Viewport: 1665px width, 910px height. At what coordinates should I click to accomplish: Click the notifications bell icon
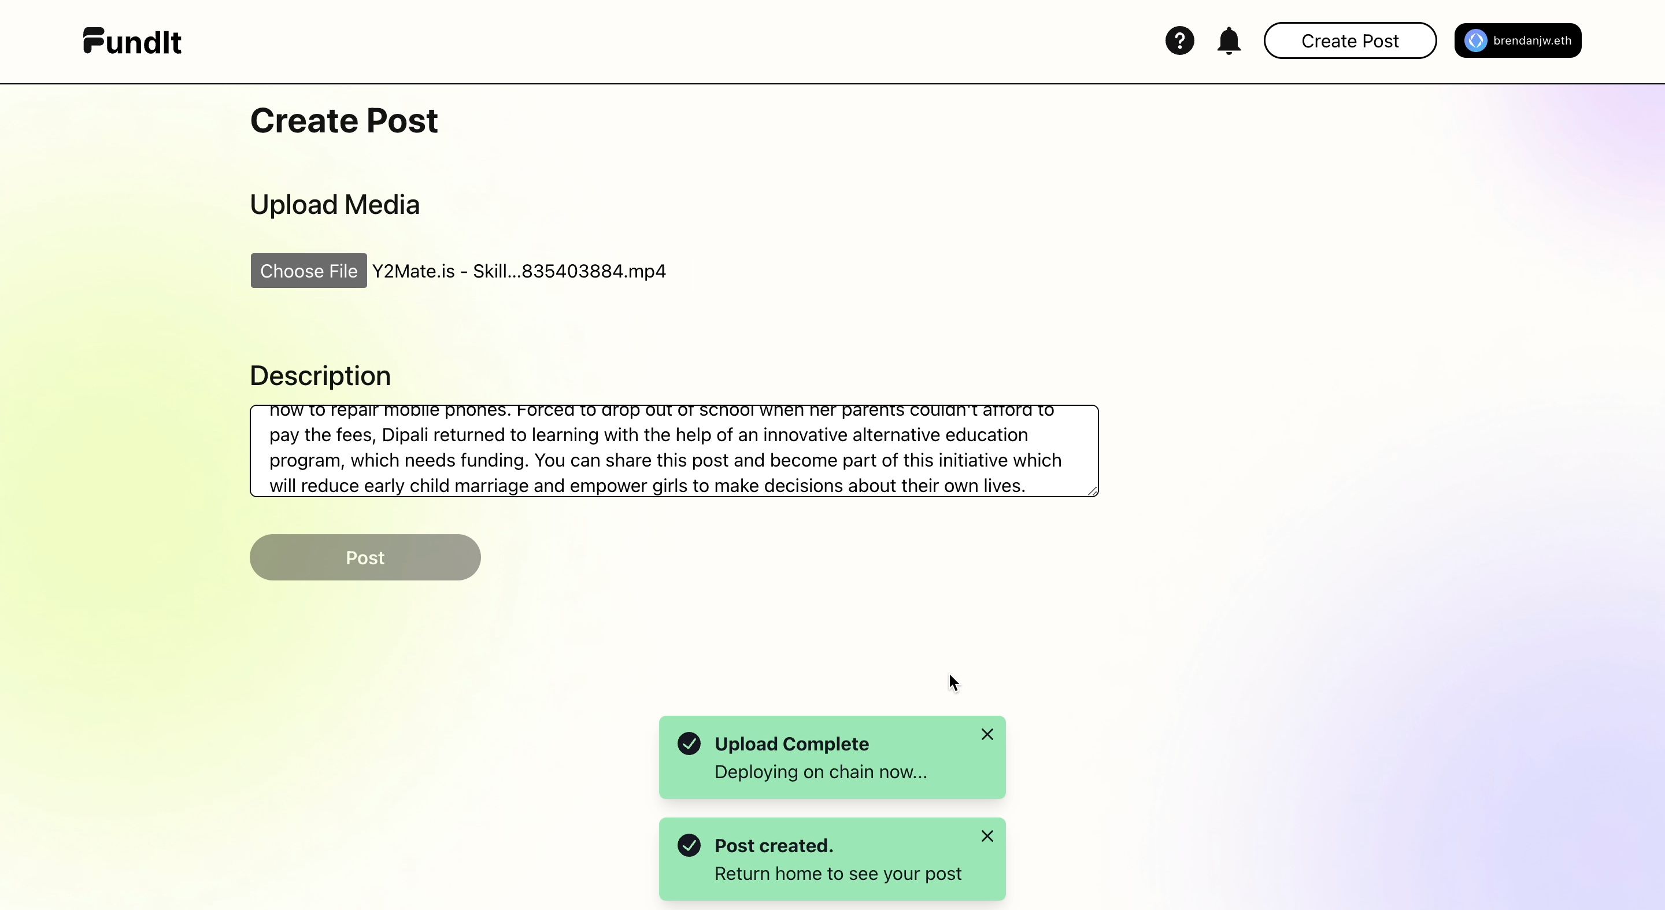click(1229, 40)
